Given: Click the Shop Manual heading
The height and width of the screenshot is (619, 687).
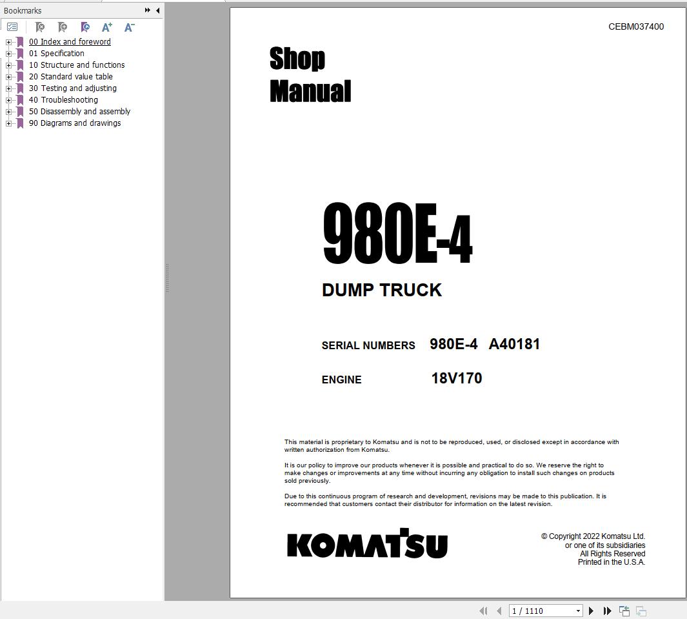Looking at the screenshot, I should click(310, 74).
